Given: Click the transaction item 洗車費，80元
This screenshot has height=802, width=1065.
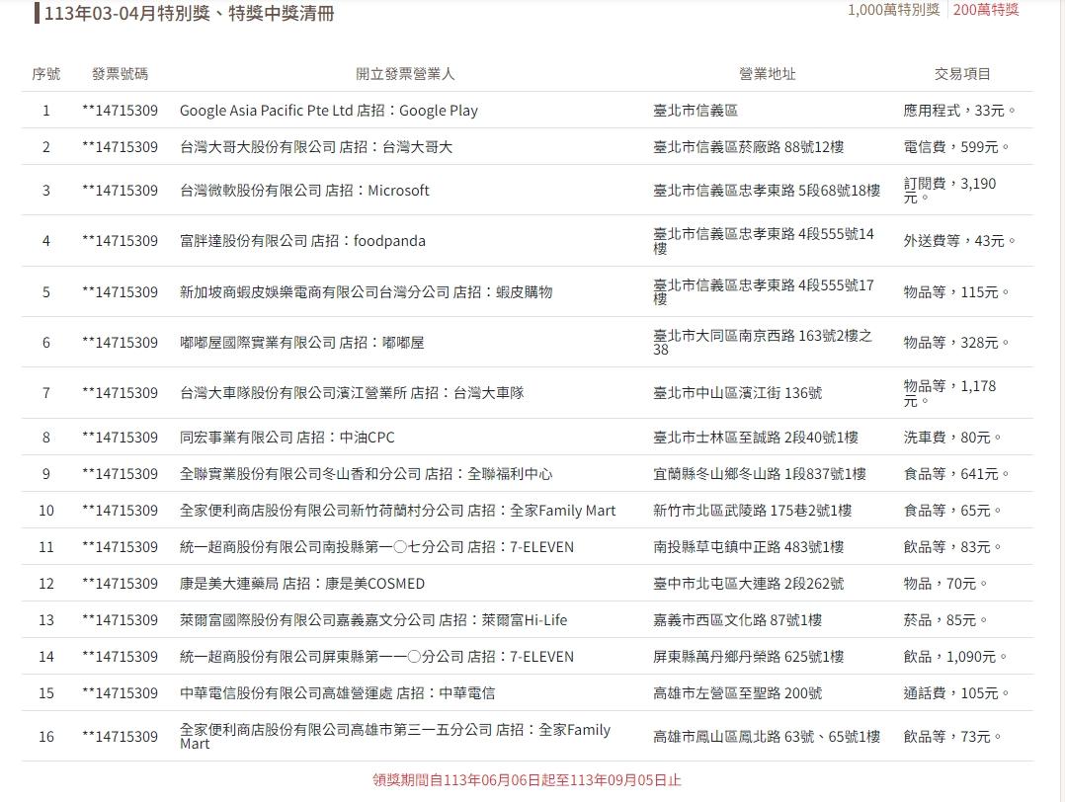Looking at the screenshot, I should click(x=952, y=438).
